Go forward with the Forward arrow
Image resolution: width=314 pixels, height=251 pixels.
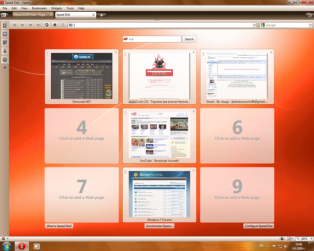coord(31,25)
